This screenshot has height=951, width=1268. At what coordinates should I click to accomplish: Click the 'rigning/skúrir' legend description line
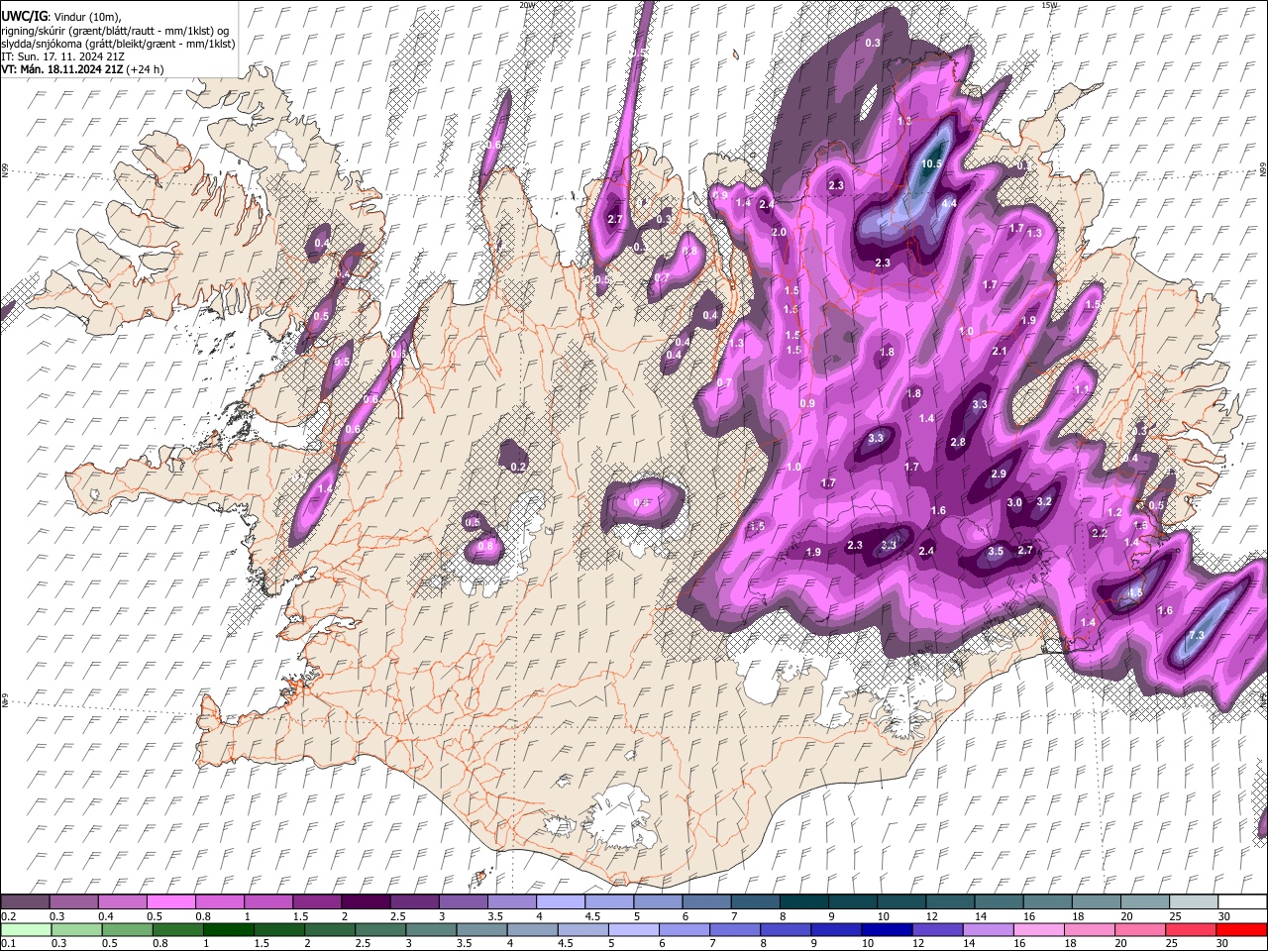pyautogui.click(x=117, y=31)
